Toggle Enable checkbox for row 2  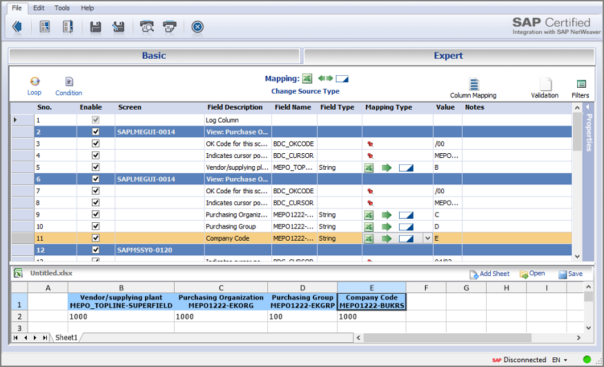95,132
